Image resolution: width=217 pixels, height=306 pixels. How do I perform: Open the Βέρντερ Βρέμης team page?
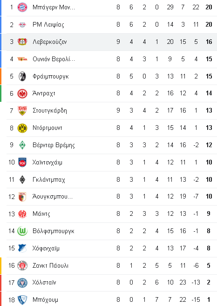coord(54,145)
